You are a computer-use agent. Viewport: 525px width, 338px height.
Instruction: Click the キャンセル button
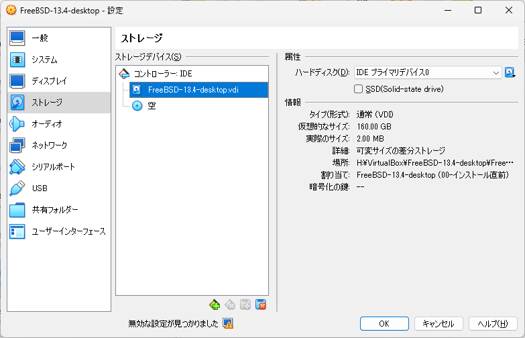pyautogui.click(x=439, y=324)
